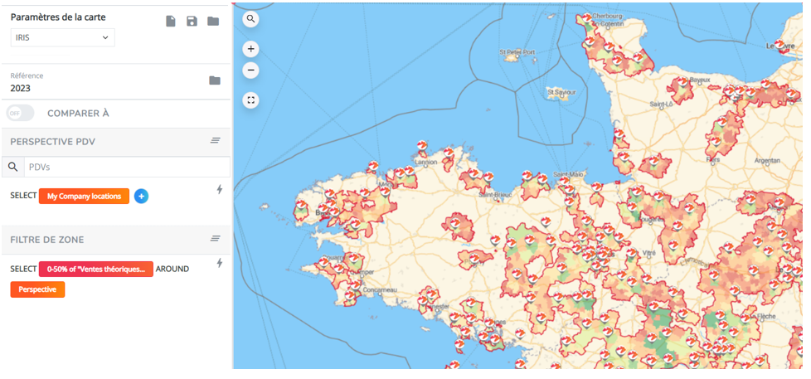Click the new map document icon
This screenshot has width=811, height=379.
pos(171,22)
